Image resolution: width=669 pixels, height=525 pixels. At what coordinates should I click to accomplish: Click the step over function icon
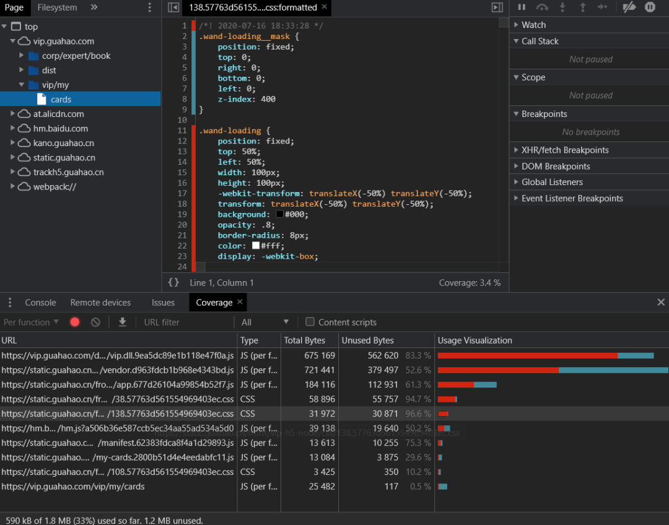click(x=542, y=7)
